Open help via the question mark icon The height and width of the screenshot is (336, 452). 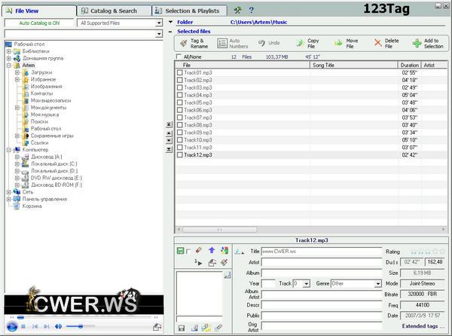coord(251,11)
